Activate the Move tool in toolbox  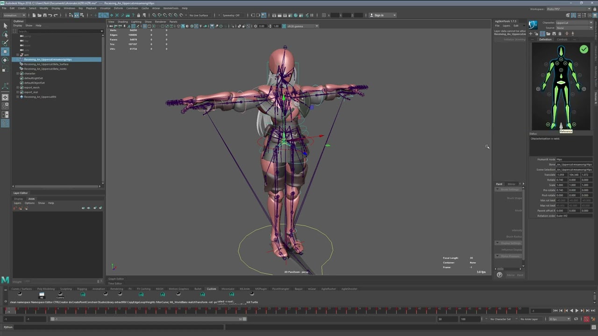5,51
